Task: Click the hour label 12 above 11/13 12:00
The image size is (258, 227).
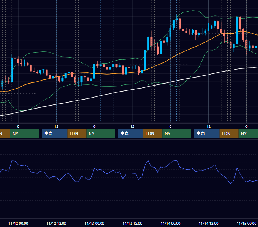Action: coord(132,127)
